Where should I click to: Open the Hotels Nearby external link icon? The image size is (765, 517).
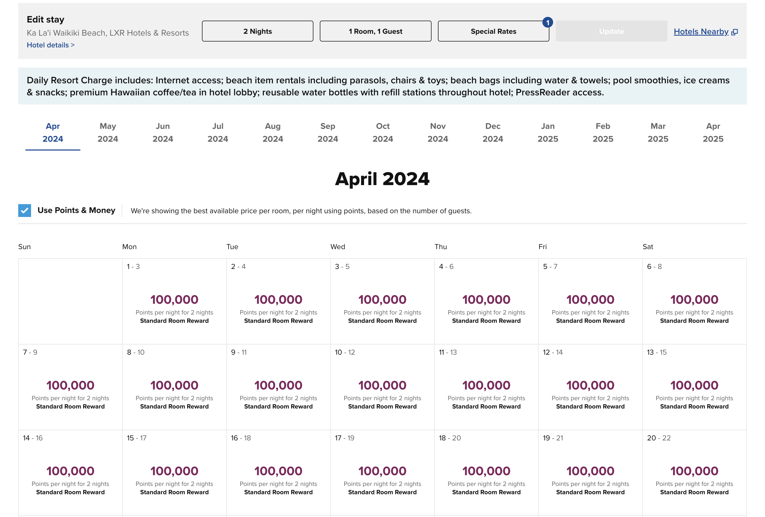point(734,32)
